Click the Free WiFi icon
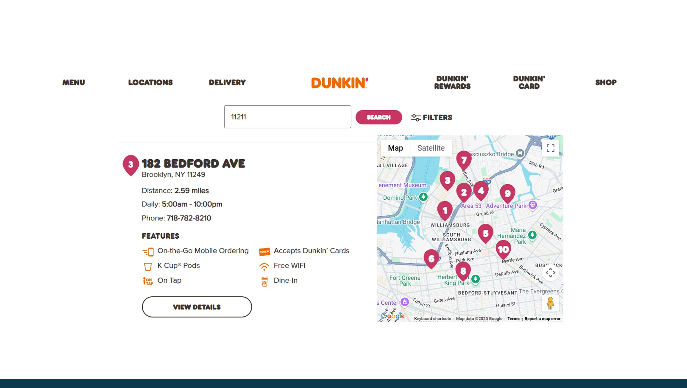Screen dimensions: 687x388 (x=264, y=266)
